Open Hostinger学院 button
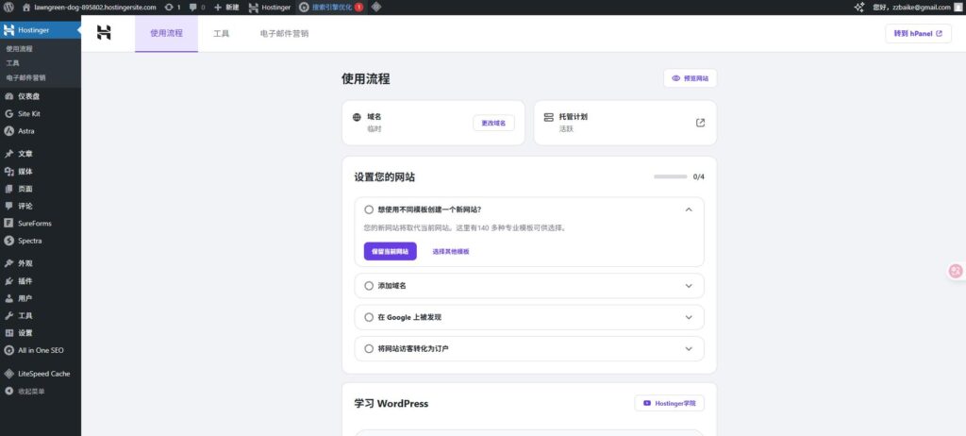 pyautogui.click(x=669, y=403)
